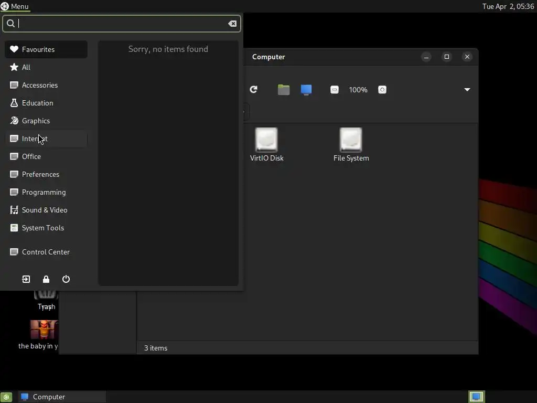Open the System Tools category
Screen dimensions: 537x403
(x=46, y=228)
